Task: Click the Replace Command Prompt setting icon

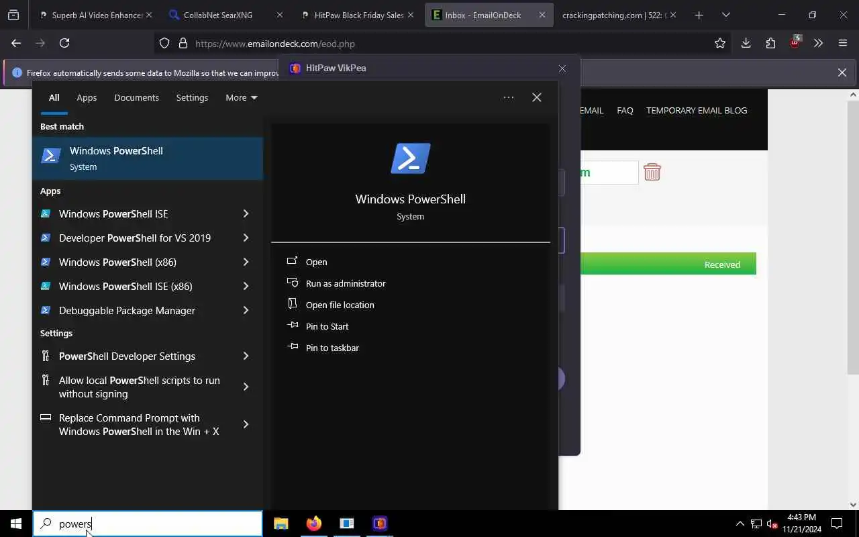Action: (x=46, y=418)
